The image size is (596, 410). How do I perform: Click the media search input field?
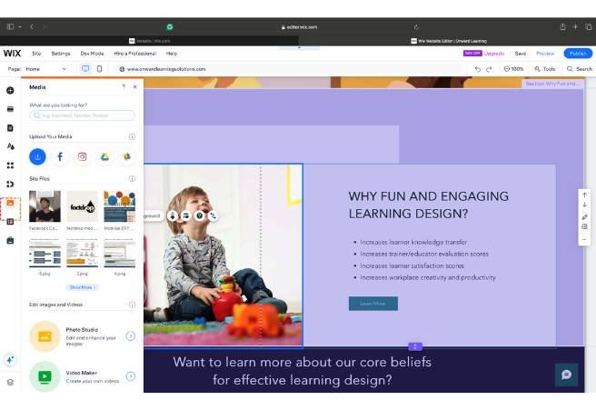[82, 115]
